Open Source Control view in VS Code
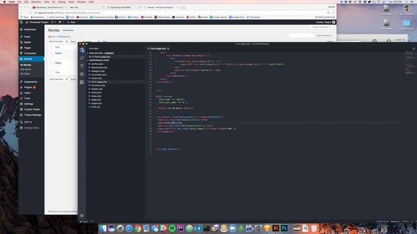 tap(82, 66)
